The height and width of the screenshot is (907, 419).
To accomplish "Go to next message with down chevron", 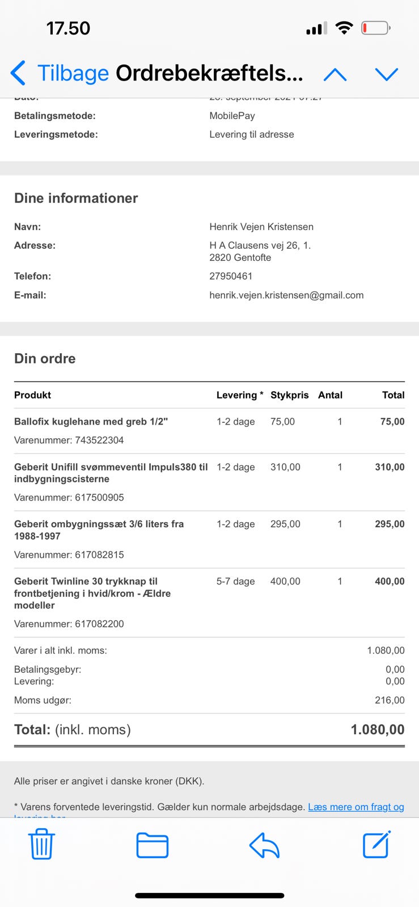I will [387, 74].
